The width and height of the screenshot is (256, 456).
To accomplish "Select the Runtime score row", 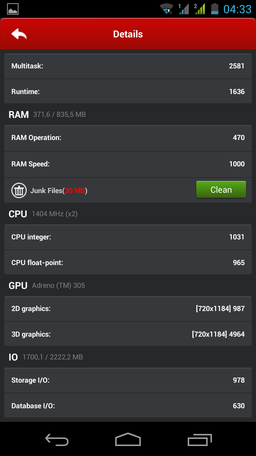I will (128, 92).
